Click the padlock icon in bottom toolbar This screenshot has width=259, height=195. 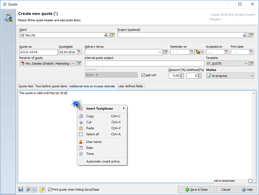pyautogui.click(x=42, y=190)
